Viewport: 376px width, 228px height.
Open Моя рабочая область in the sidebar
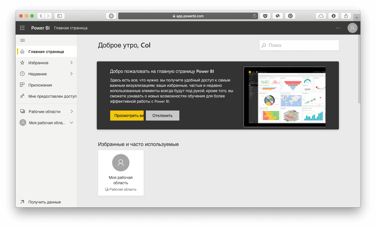pyautogui.click(x=46, y=123)
